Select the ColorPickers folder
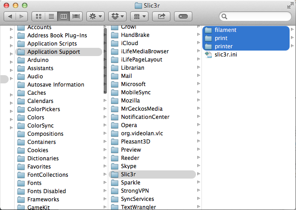The image size is (296, 210). tap(58, 109)
